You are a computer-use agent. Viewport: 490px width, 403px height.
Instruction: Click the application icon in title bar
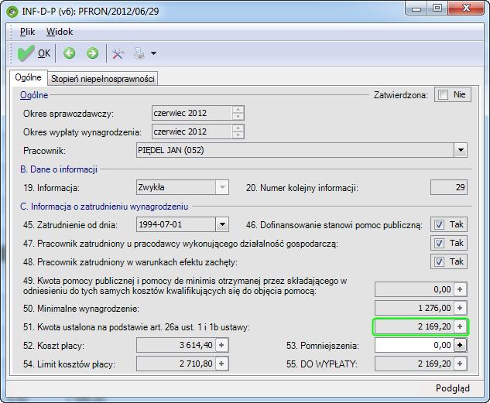pyautogui.click(x=12, y=12)
